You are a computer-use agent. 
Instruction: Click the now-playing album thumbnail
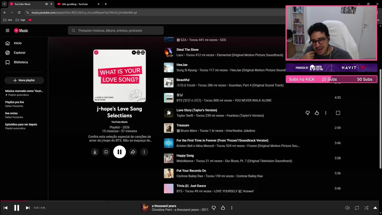click(145, 208)
